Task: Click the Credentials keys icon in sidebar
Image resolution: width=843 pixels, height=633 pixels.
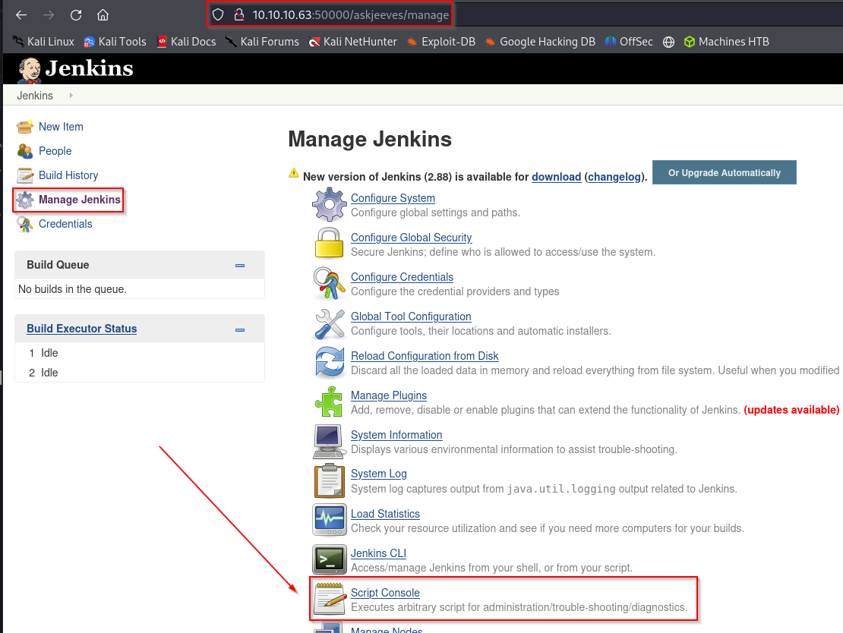Action: pyautogui.click(x=25, y=224)
